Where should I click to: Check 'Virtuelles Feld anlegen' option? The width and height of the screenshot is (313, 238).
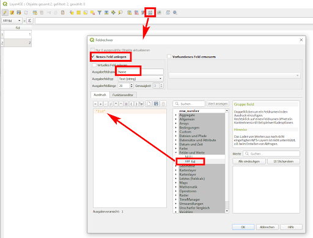tap(94, 65)
